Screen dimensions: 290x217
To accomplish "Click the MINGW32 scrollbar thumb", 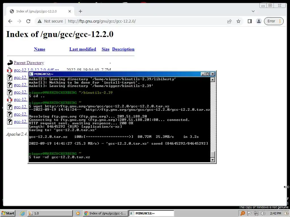I will click(213, 155).
